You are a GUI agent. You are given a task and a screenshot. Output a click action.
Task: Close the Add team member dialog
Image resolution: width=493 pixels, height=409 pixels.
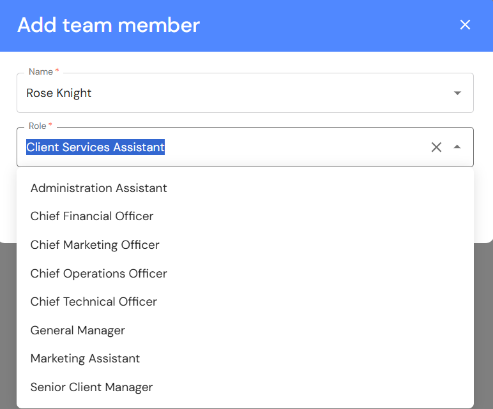[465, 25]
